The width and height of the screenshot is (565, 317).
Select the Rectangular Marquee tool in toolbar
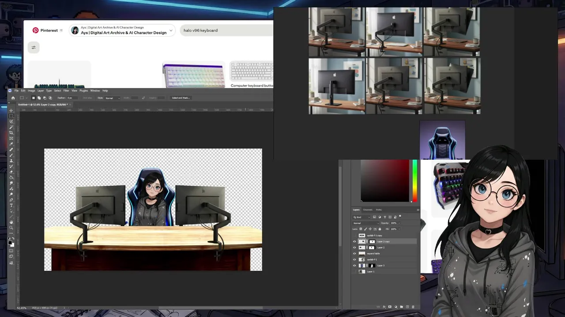click(11, 116)
